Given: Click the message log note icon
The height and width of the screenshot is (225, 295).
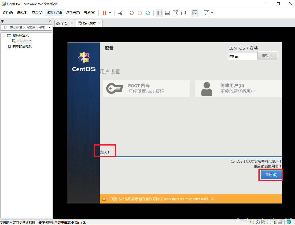Looking at the screenshot, I should 289,223.
